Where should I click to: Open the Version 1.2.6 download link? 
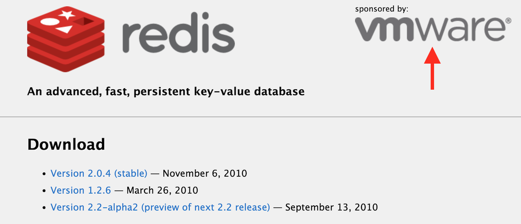coord(81,190)
